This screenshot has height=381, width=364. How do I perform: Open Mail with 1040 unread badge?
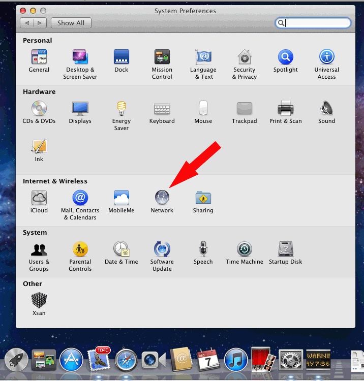99,359
